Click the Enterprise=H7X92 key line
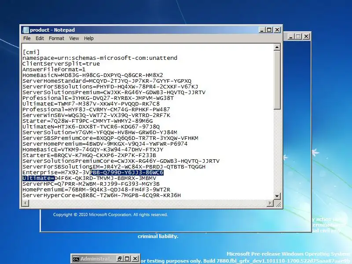Image resolution: width=352 pixels, height=264 pixels. click(93, 172)
